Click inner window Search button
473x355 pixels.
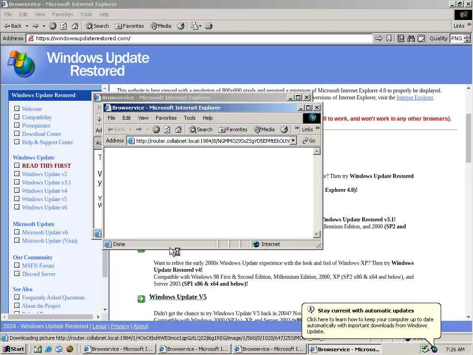200,129
